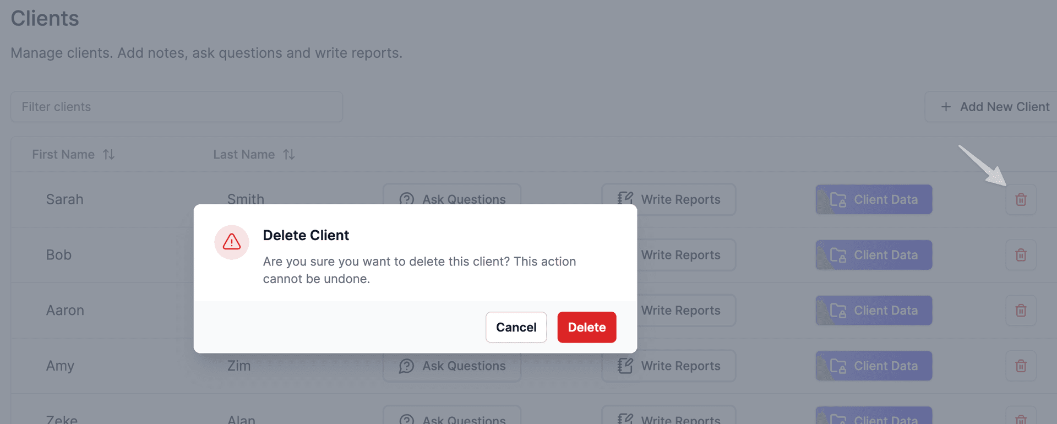Click the plus icon beside Add New Client
Screen dimensions: 1057x424
tap(946, 106)
